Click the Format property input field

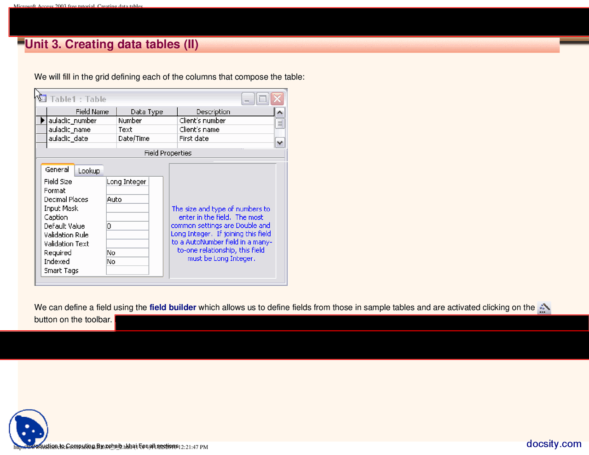tap(127, 190)
